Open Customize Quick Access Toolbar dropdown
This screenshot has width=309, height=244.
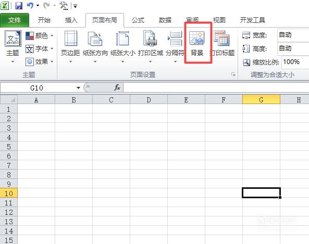(x=75, y=6)
